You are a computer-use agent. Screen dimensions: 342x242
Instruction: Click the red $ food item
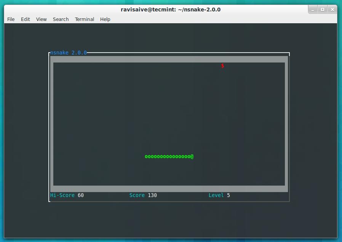point(222,66)
